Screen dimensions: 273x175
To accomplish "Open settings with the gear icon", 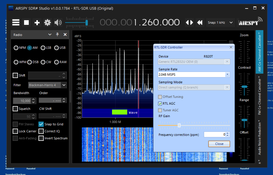I will point(48,22).
